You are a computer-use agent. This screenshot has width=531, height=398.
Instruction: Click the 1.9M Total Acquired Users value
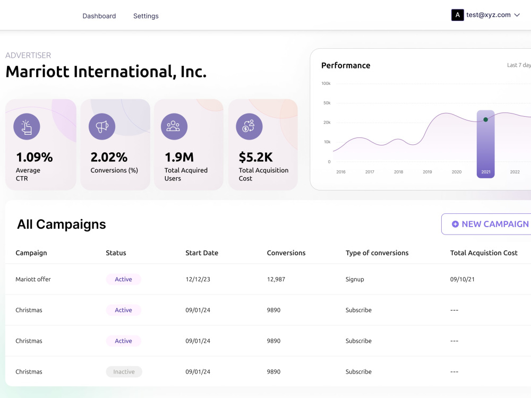point(179,157)
